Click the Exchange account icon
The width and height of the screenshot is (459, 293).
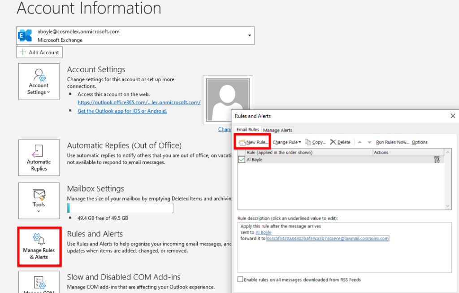point(25,35)
